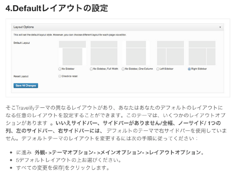
Task: Click the bullet starting with に進み 外観
Action: point(110,153)
